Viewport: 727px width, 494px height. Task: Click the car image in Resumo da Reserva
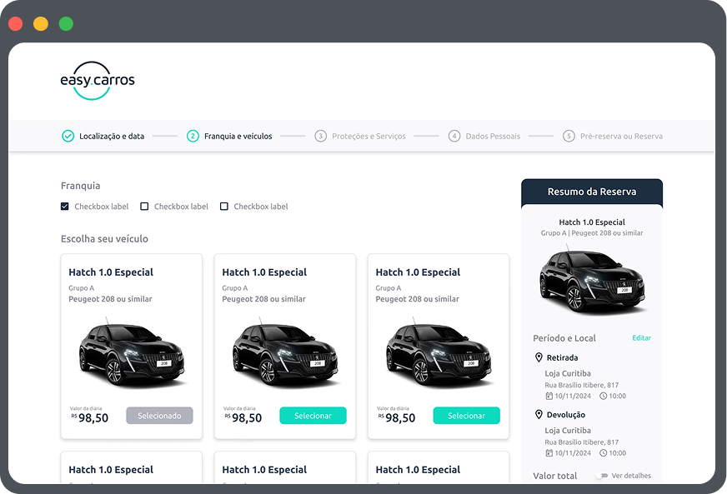[x=591, y=278]
